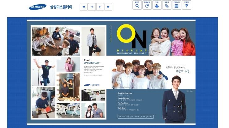Select the Happy Campus contents entry
Image resolution: width=229 pixels, height=128 pixels.
[x=130, y=99]
